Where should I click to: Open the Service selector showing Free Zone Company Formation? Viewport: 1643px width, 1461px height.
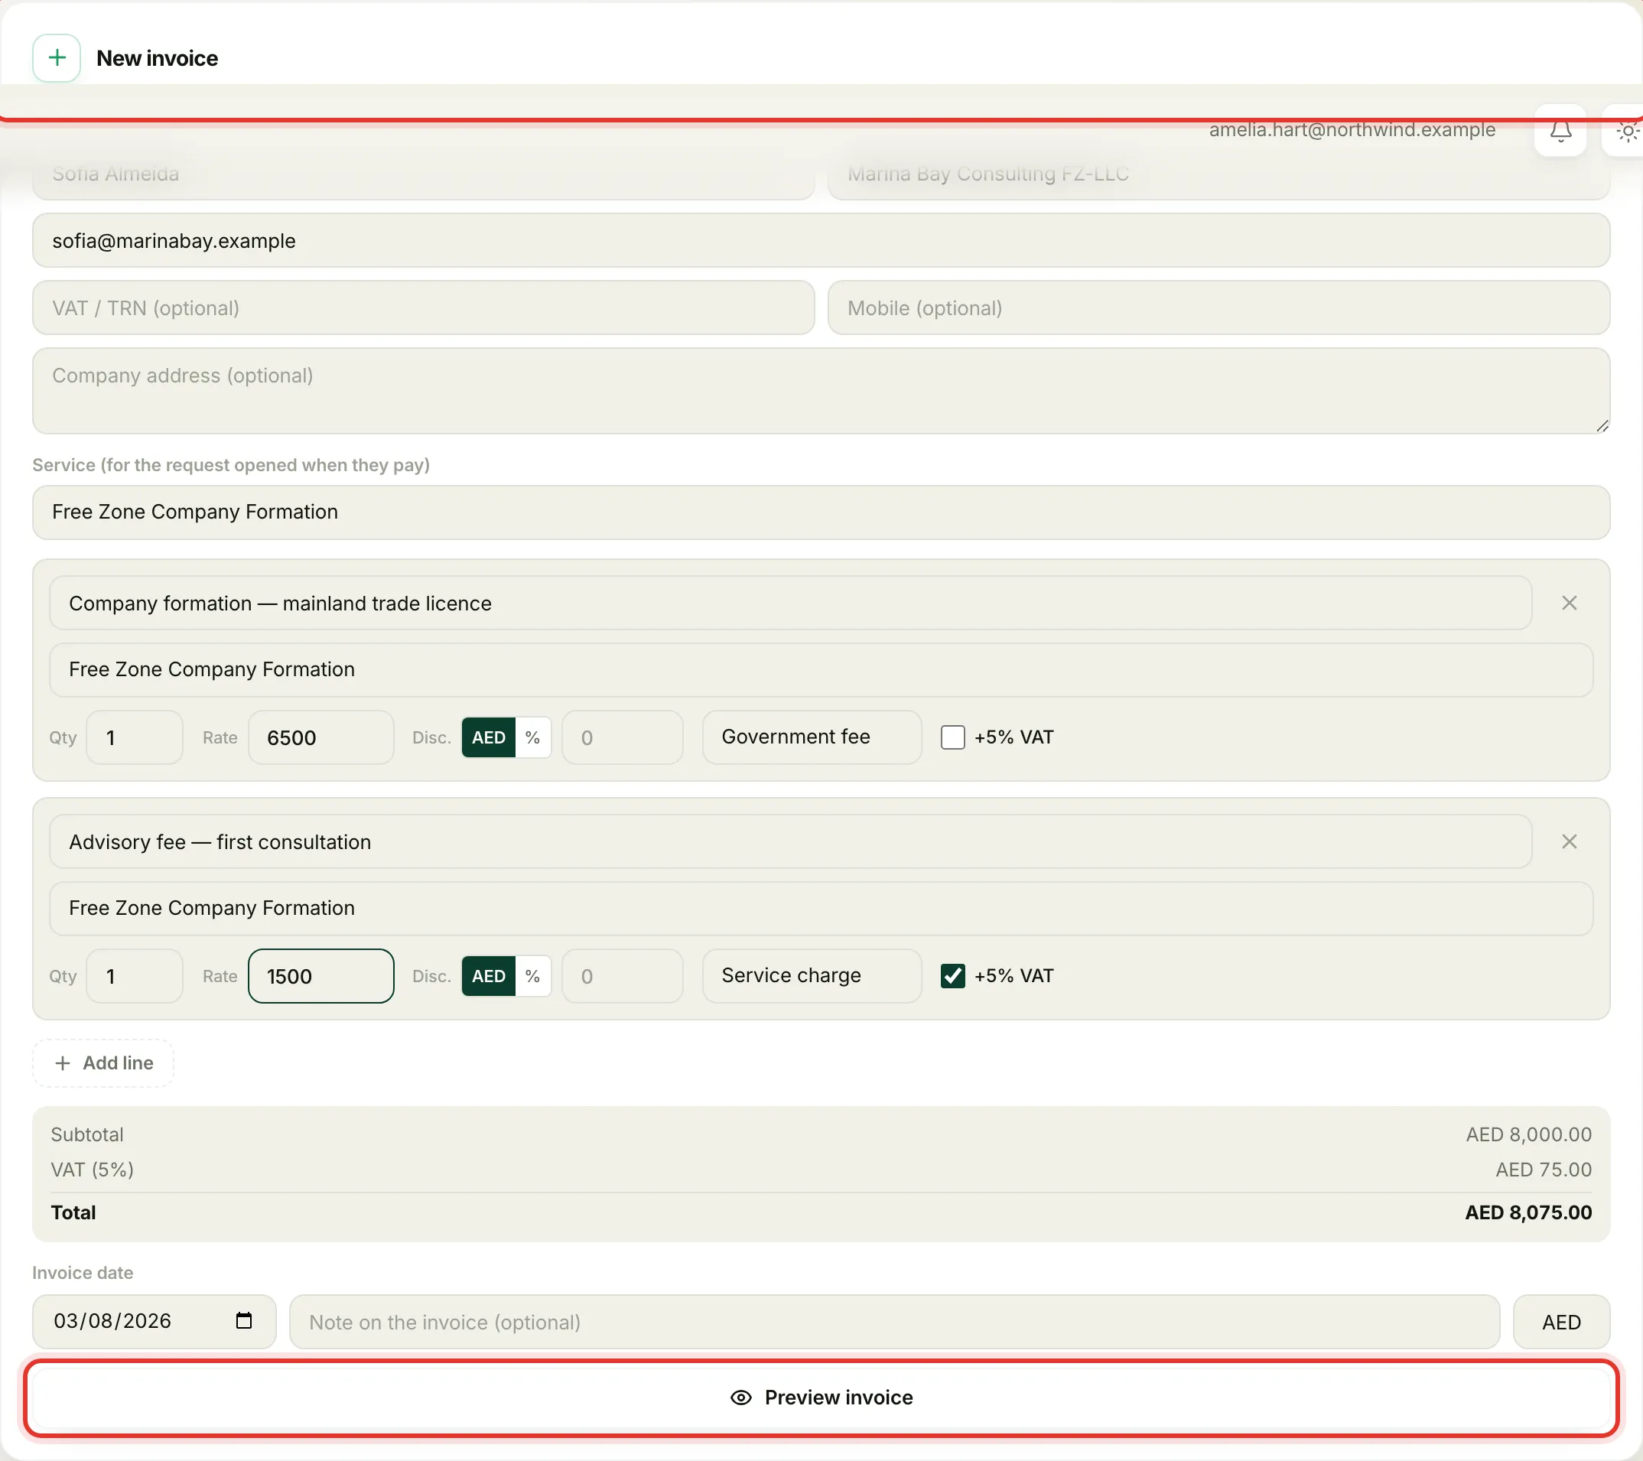[x=821, y=512]
